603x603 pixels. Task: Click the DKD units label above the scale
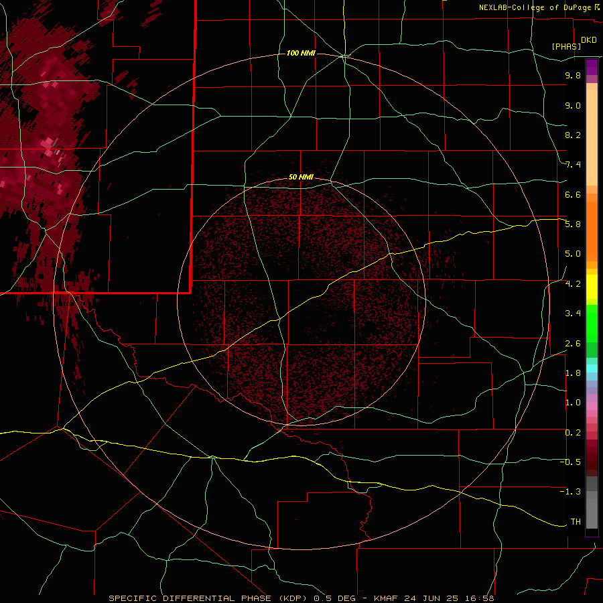point(589,40)
